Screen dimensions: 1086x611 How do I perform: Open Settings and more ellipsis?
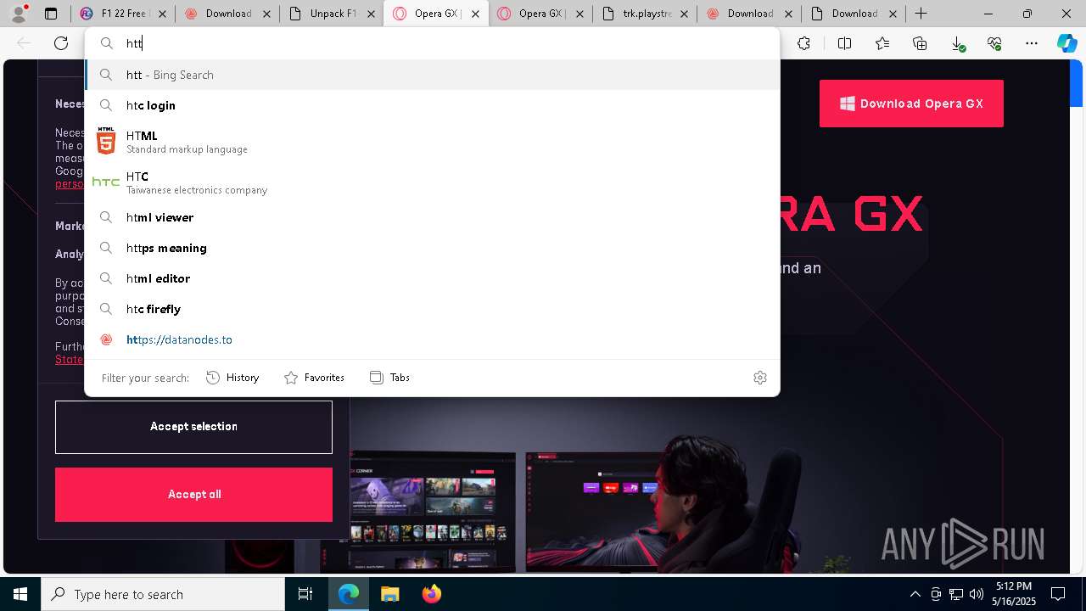(1032, 43)
